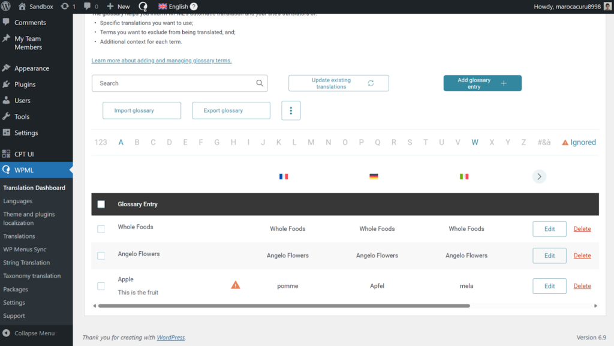
Task: Click the Plugins plug icon
Action: click(6, 84)
